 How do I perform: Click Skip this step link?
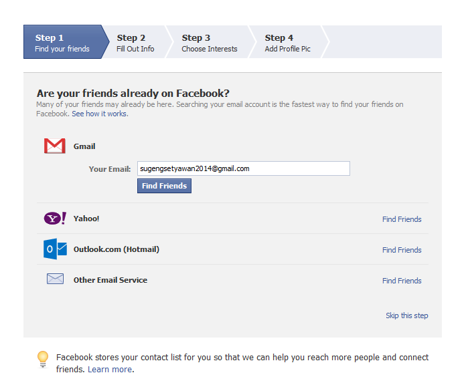[x=407, y=315]
